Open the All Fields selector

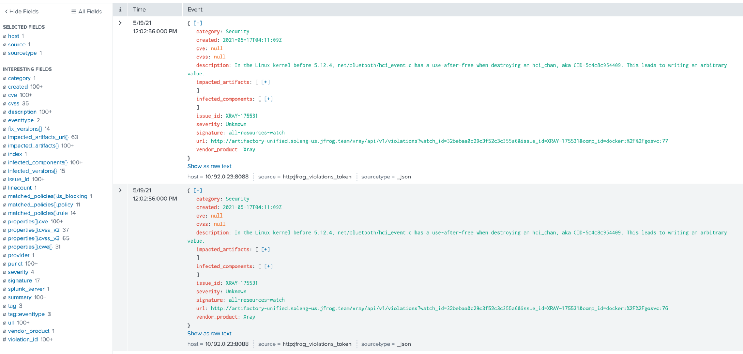pos(86,12)
